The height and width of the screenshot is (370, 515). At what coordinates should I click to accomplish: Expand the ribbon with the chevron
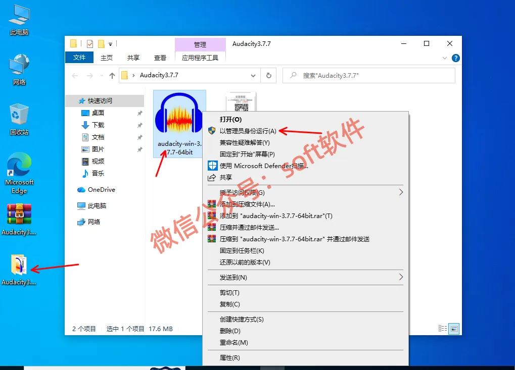point(445,58)
